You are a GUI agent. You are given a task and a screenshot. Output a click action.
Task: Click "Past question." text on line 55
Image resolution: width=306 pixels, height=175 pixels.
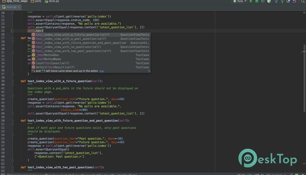91,139
